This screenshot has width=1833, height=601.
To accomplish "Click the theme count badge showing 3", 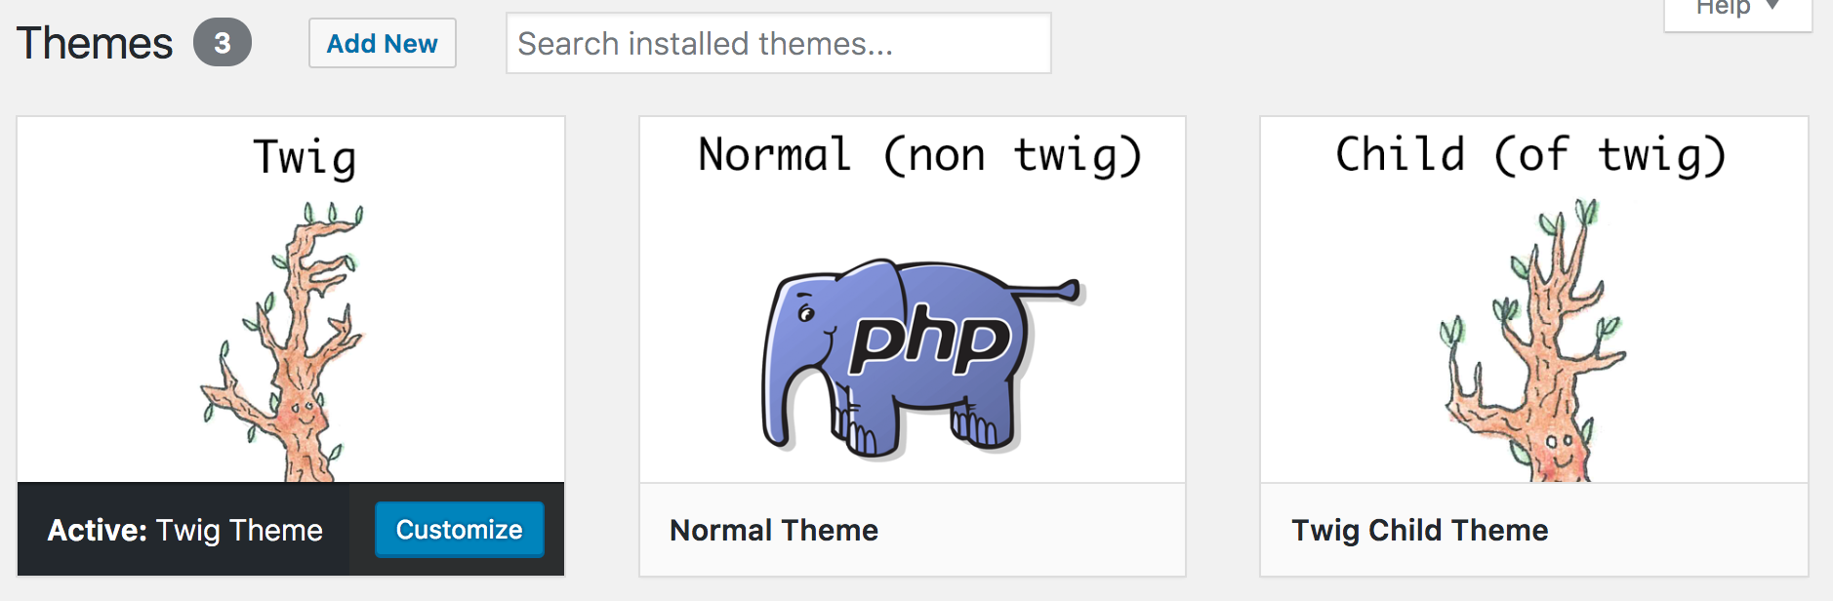I will point(223,43).
